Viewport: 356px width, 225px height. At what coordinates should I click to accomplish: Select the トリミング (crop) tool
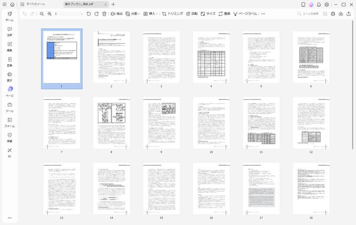[173, 14]
